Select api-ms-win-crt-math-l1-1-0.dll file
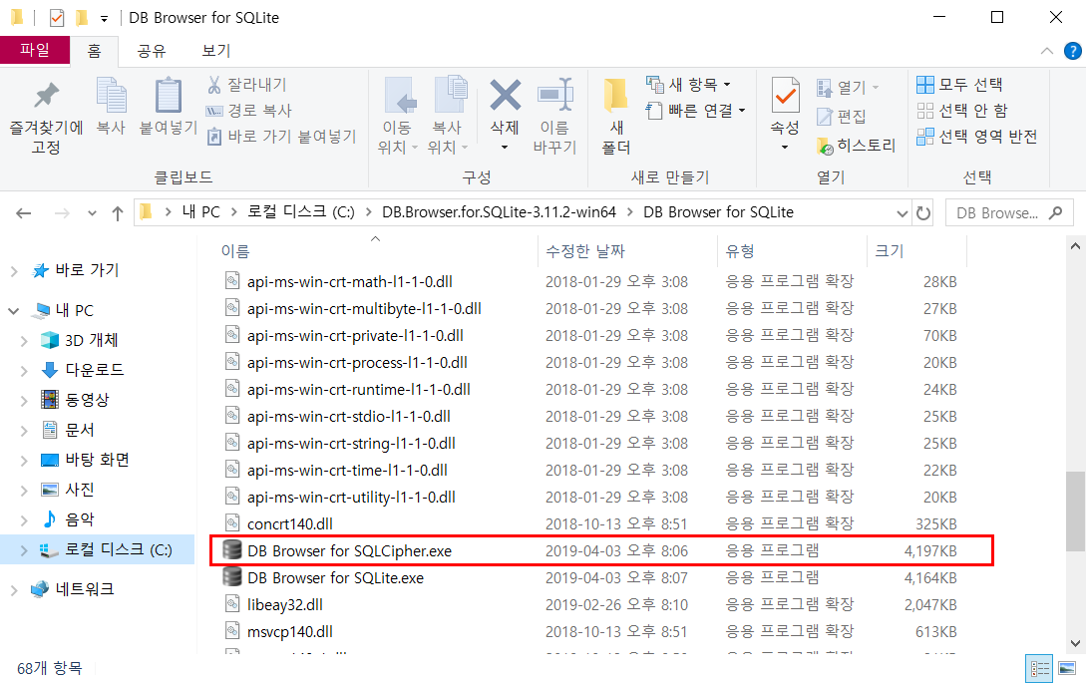Image resolution: width=1086 pixels, height=684 pixels. [x=350, y=282]
